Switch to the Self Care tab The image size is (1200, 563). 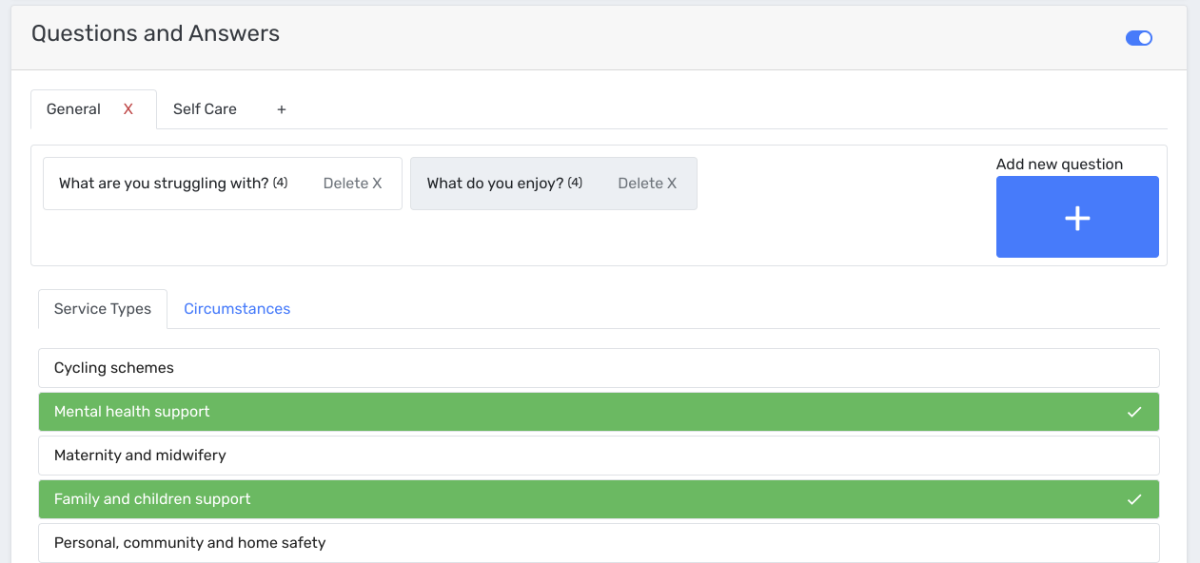(205, 109)
